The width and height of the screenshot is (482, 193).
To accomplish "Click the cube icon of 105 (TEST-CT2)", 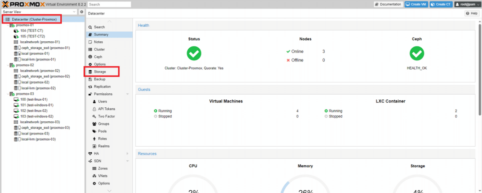I will (x=16, y=37).
